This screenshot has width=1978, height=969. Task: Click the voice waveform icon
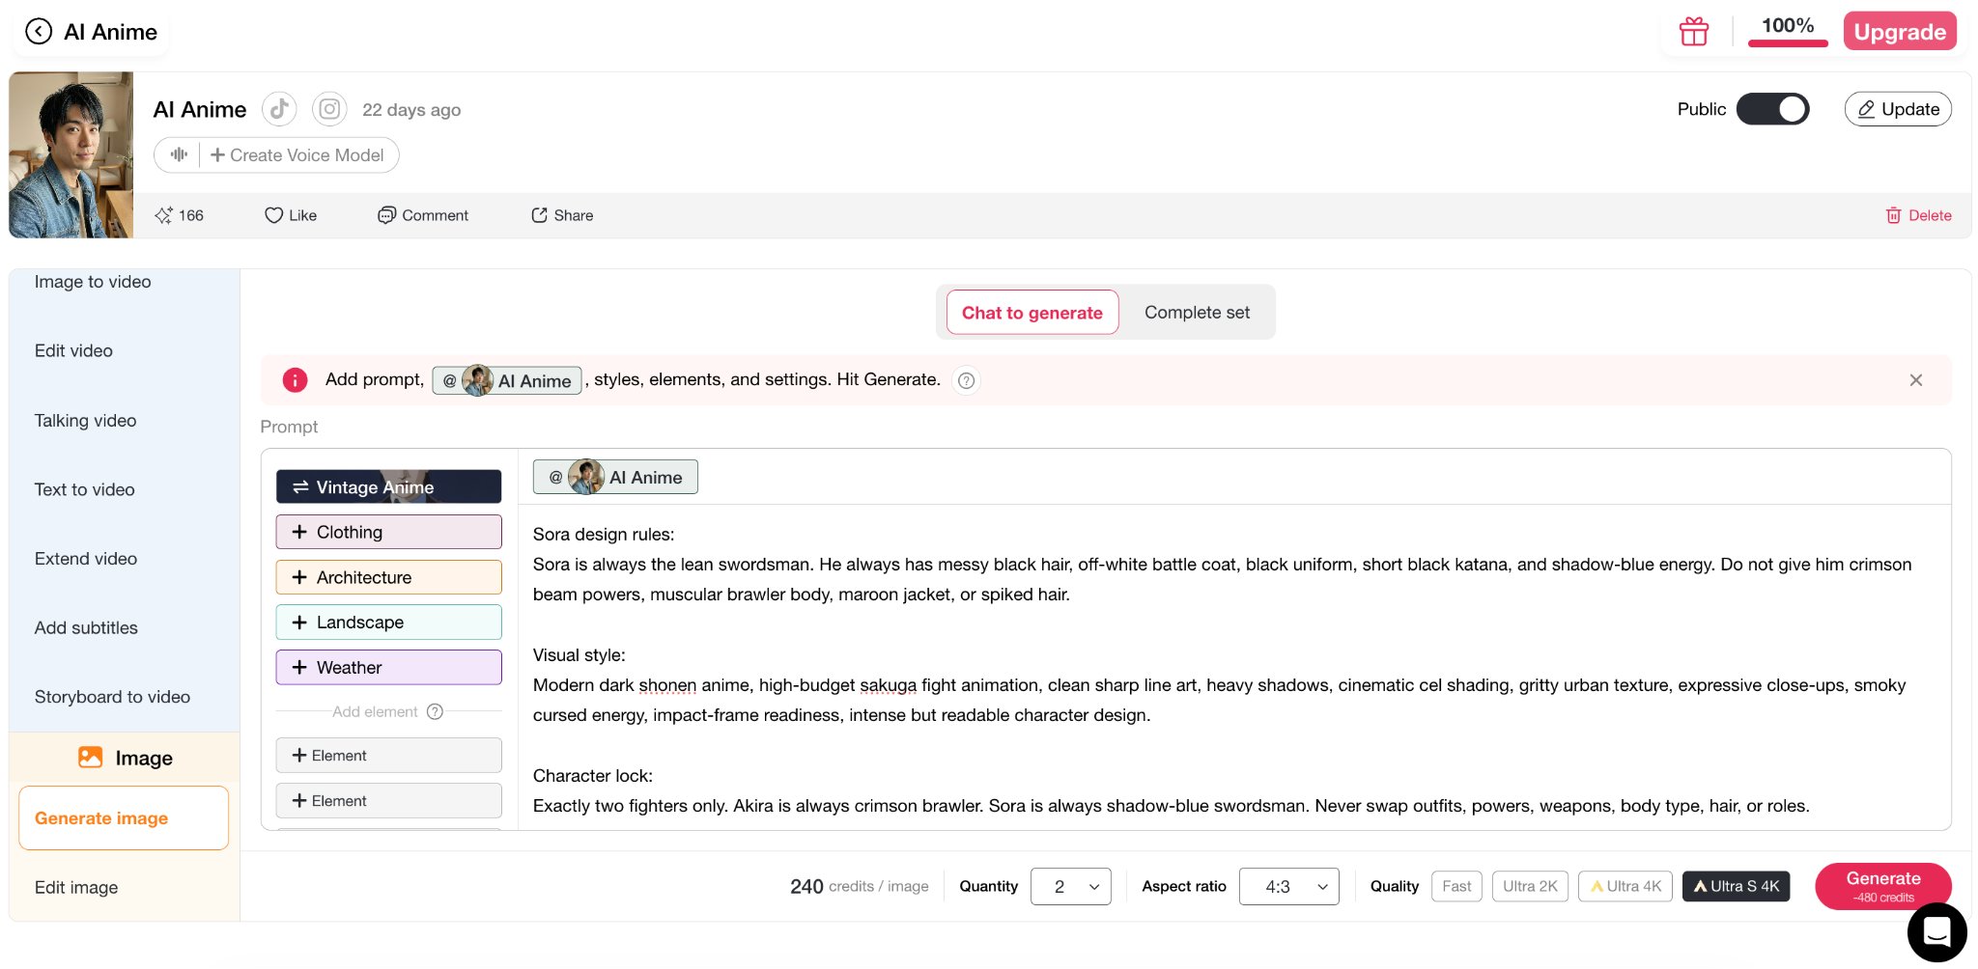pyautogui.click(x=179, y=154)
